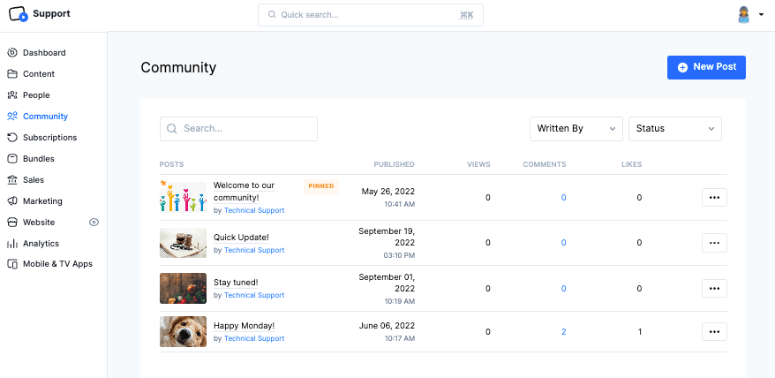Click the Support logo icon
Screen dimensions: 775x378
pyautogui.click(x=19, y=14)
